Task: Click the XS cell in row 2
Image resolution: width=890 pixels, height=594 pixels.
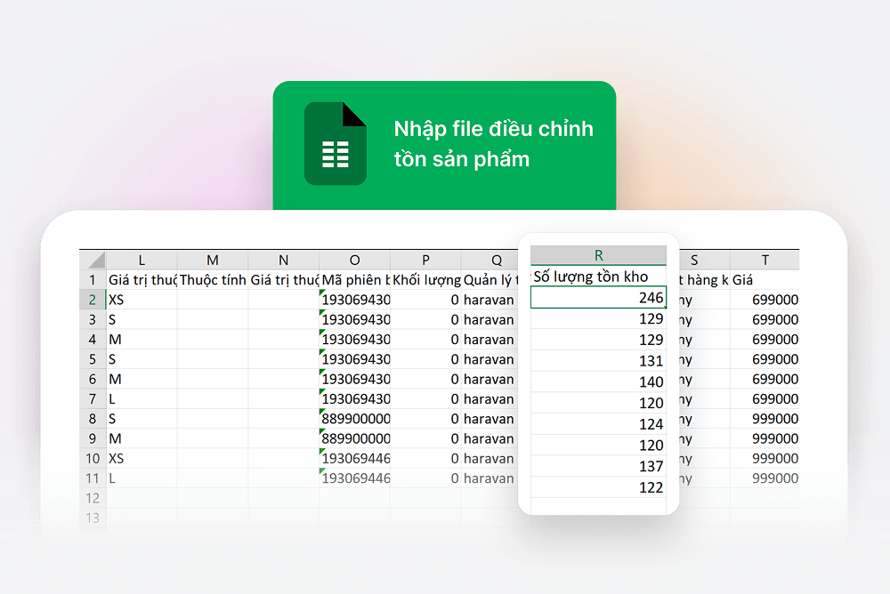Action: (x=142, y=300)
